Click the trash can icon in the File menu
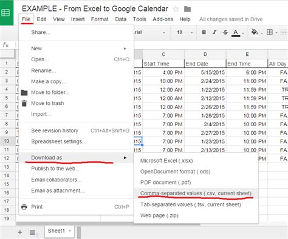Viewport: 288px width, 239px height. [24, 103]
